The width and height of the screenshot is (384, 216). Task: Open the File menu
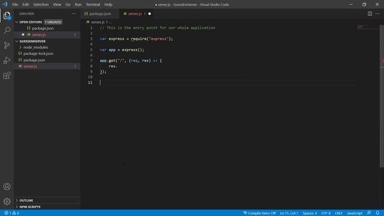15,4
